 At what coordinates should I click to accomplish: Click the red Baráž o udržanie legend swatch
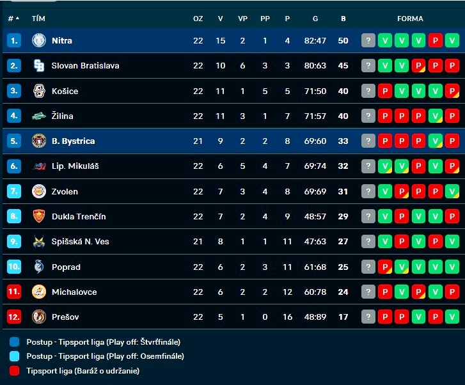coord(15,370)
